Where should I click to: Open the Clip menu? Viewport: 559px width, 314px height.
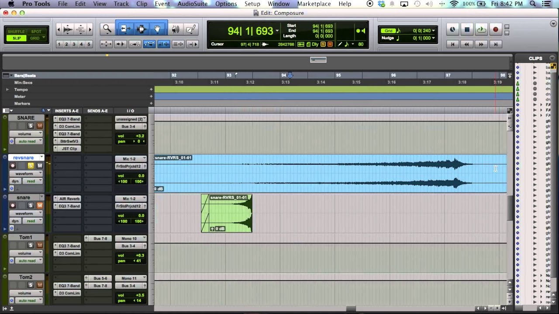pos(141,4)
